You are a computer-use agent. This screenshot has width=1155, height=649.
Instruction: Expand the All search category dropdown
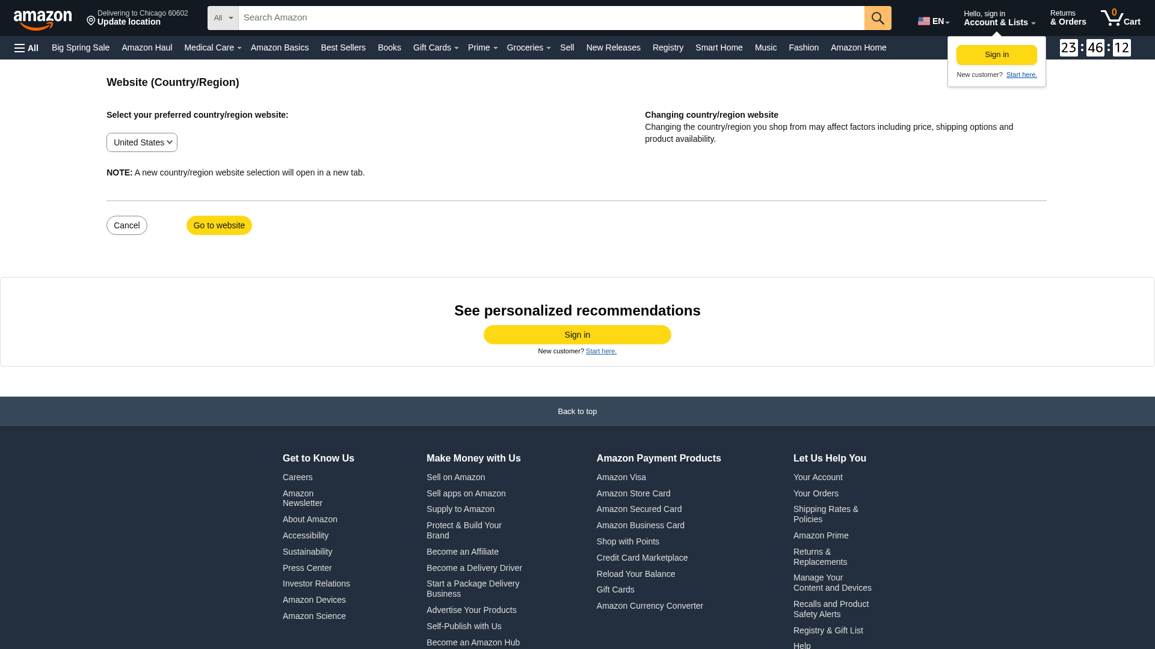[223, 18]
